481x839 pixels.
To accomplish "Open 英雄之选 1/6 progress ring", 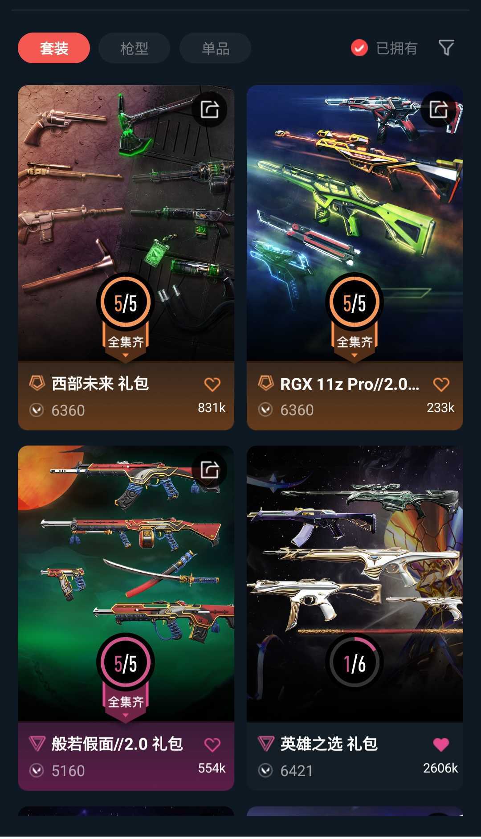I will tap(355, 663).
